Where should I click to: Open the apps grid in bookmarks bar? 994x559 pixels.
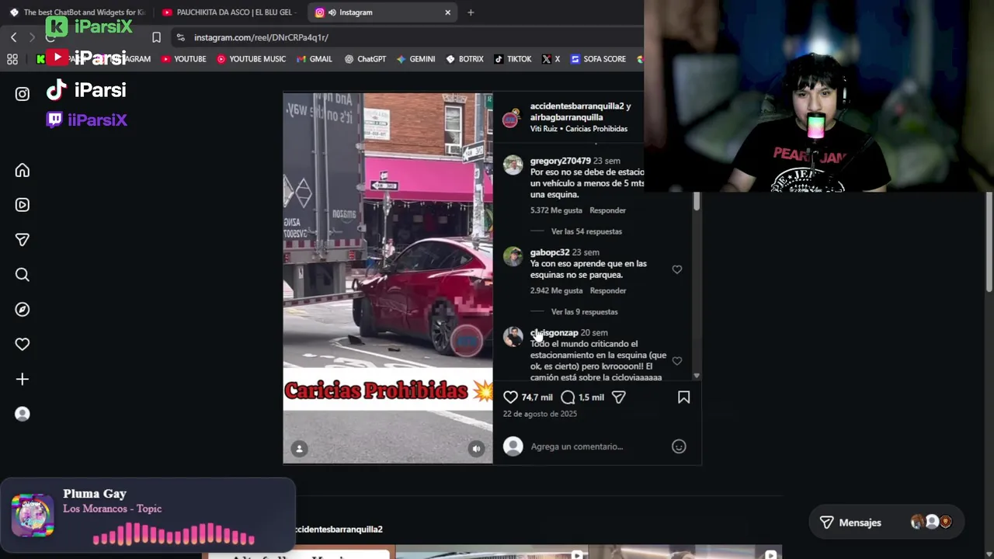click(12, 59)
